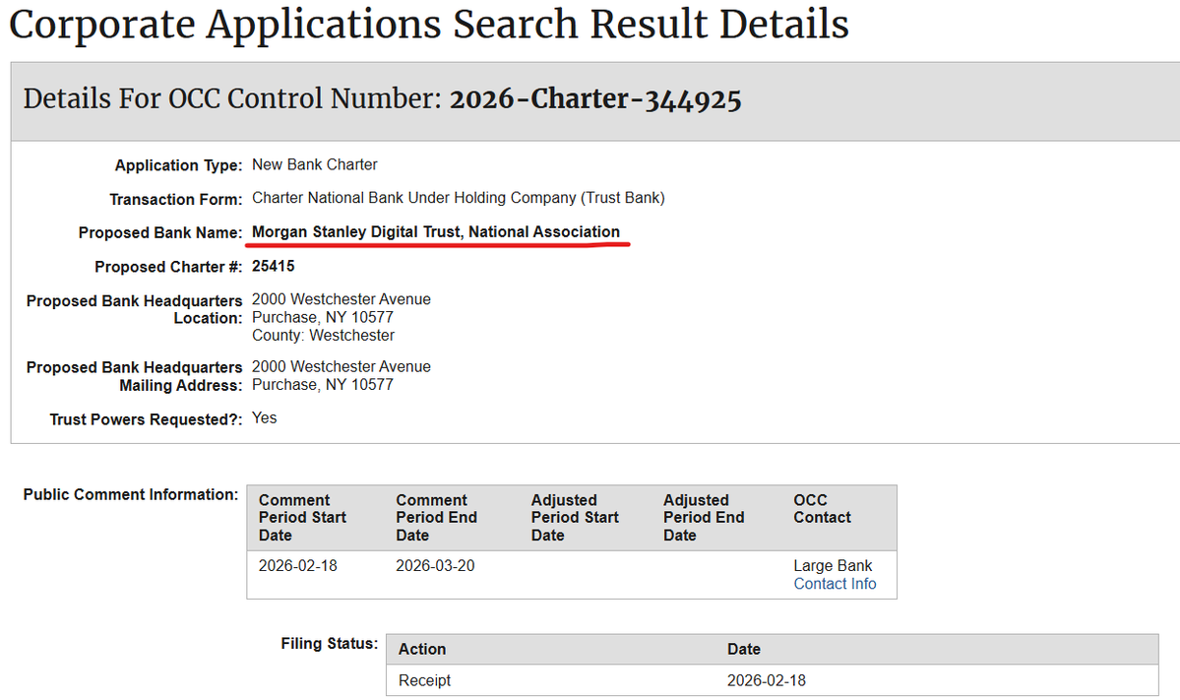
Task: Open the Contact Info link
Action: 835,584
